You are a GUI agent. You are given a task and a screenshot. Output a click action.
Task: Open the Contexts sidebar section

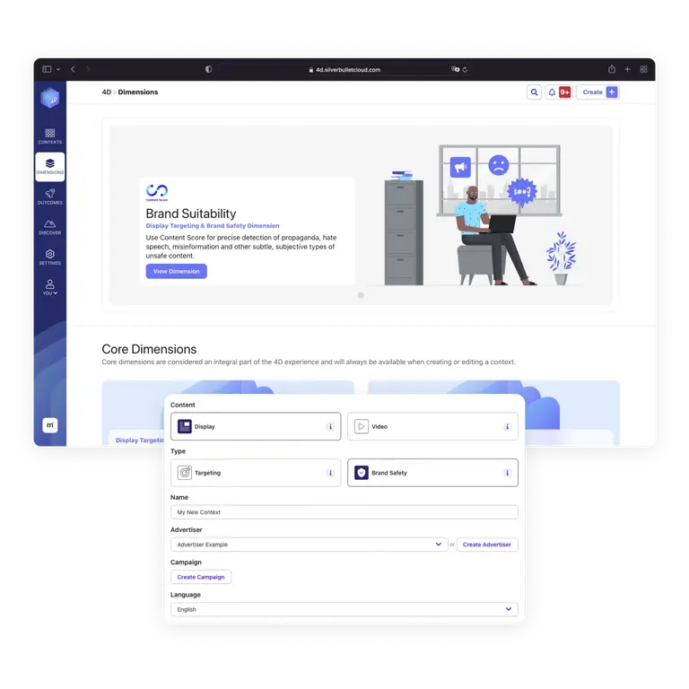coord(49,136)
